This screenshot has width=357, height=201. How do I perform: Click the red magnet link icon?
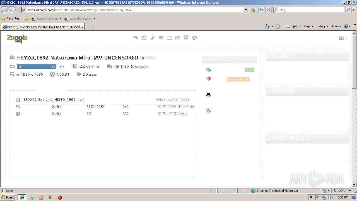208,79
